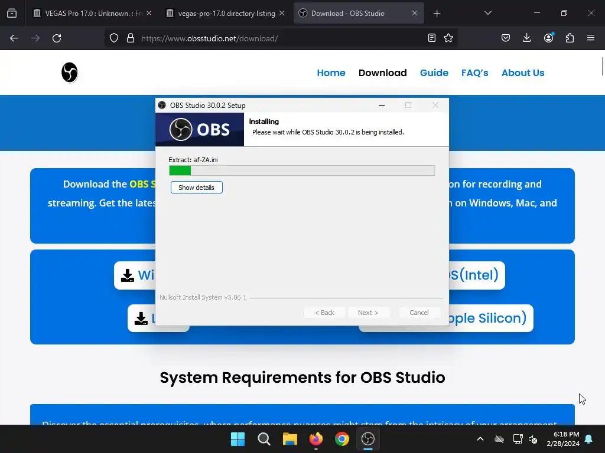Open the Windows Start menu

[x=238, y=439]
